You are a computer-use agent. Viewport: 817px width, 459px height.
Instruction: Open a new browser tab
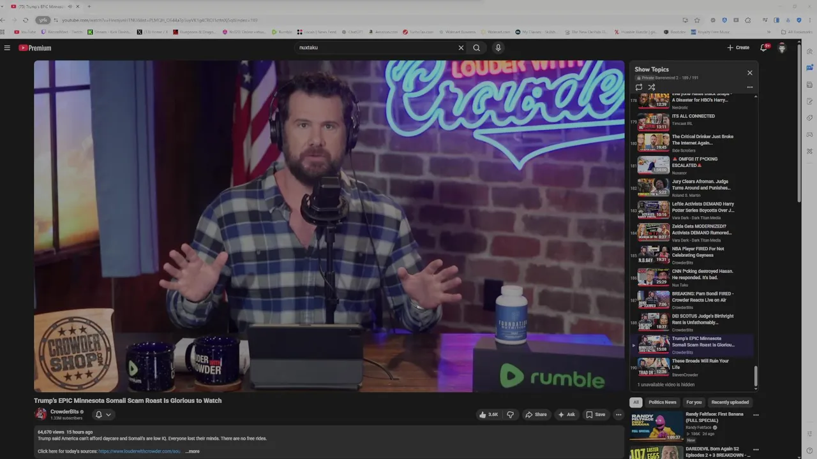[89, 6]
